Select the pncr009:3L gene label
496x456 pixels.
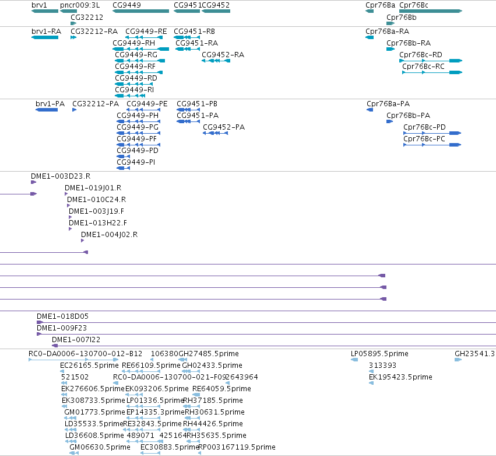coord(80,5)
